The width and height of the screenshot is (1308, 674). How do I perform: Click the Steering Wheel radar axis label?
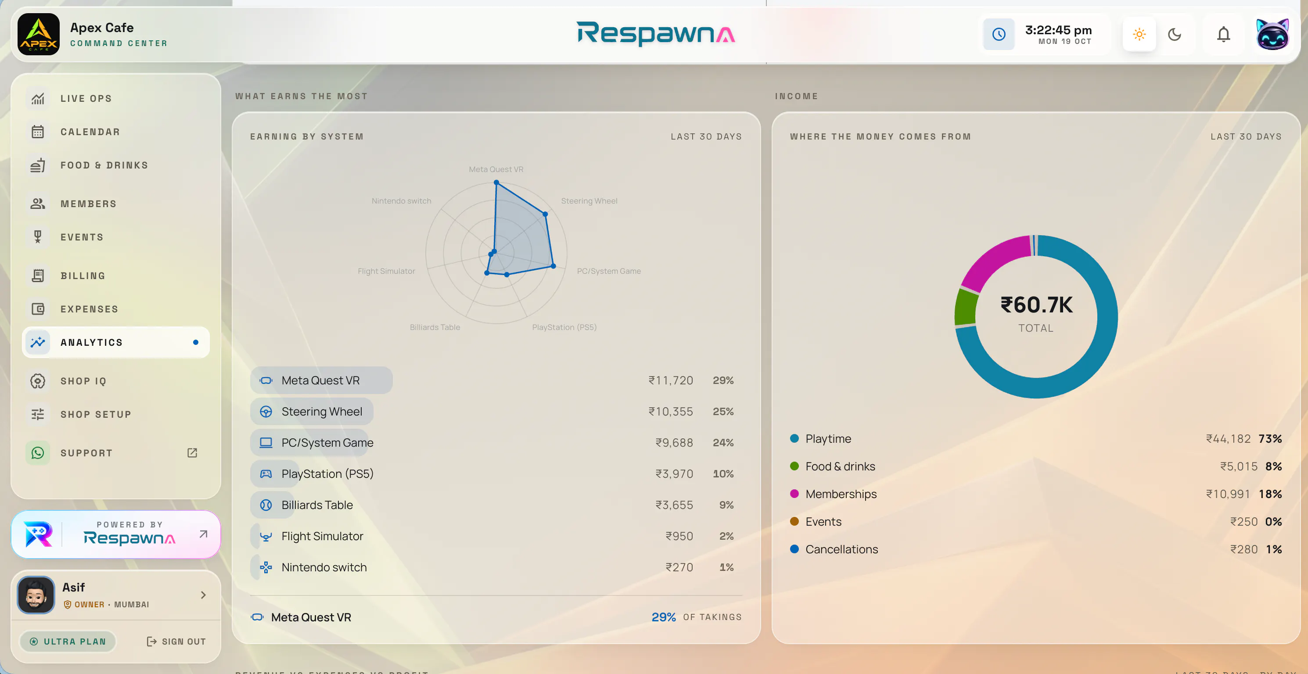click(x=589, y=201)
